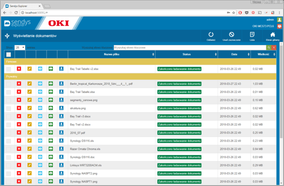
Task: Check the box for 2016_07.pdf
Action: (8, 133)
